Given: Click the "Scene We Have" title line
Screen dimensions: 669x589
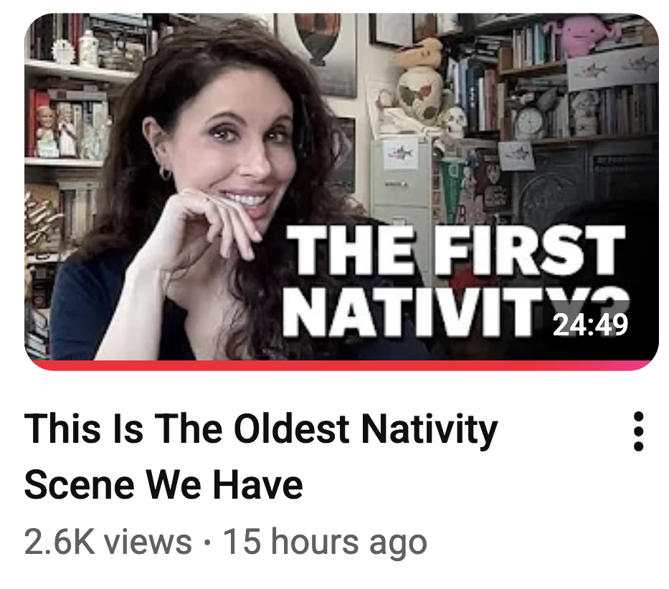Looking at the screenshot, I should (163, 484).
